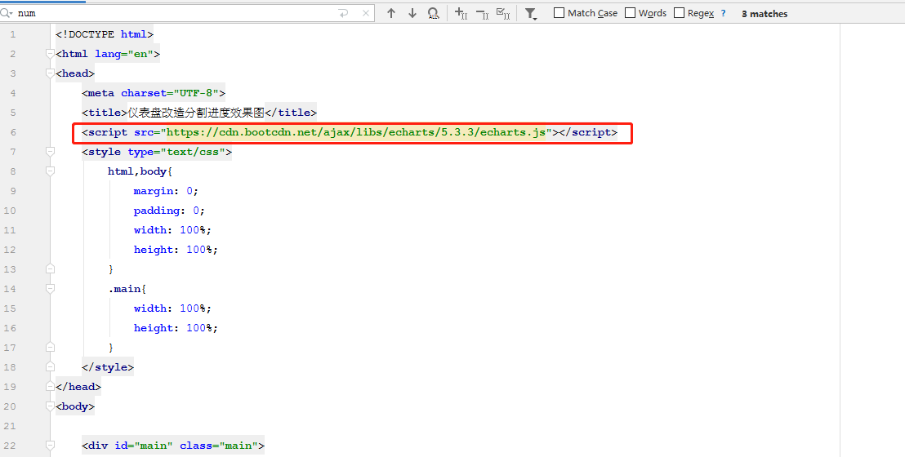Add selection for next occurrence icon

tap(461, 13)
